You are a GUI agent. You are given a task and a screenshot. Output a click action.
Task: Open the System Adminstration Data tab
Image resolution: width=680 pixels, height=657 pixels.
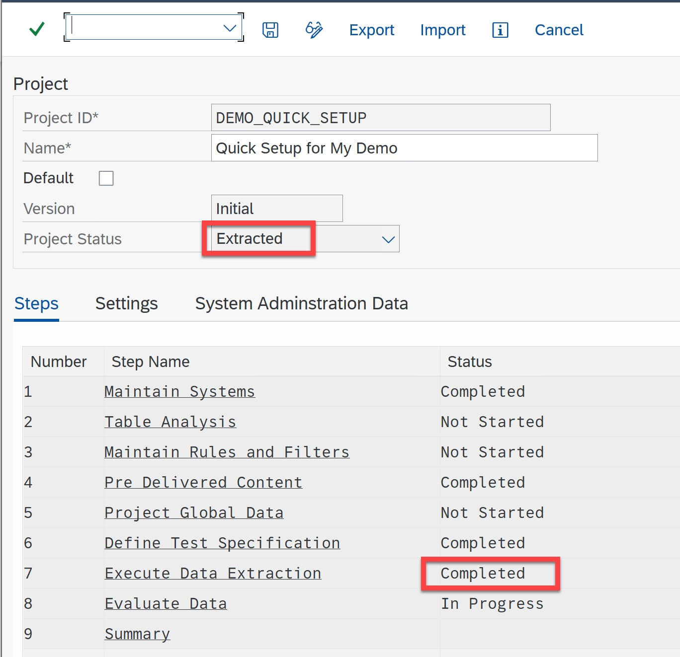click(x=301, y=303)
